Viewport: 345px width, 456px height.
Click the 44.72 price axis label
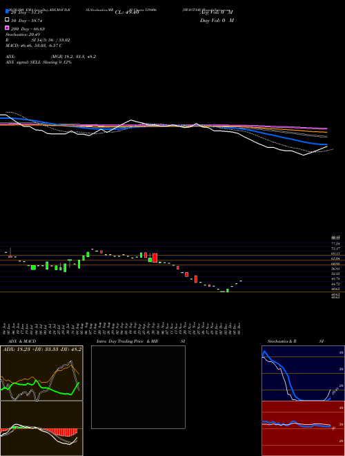[x=335, y=284]
